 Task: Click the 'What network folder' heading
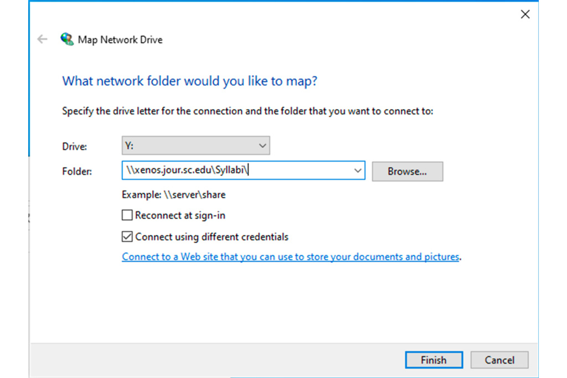coord(190,81)
